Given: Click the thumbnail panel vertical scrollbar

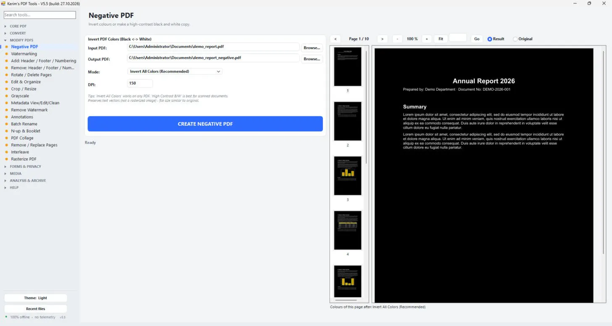Looking at the screenshot, I should (x=367, y=107).
